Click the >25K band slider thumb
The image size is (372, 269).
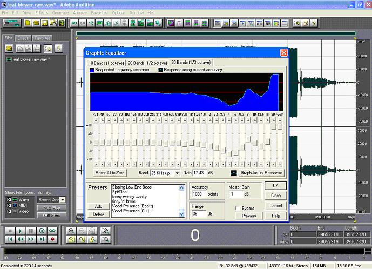coord(280,127)
